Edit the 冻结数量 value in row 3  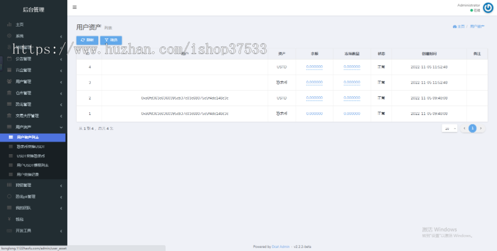coord(352,82)
